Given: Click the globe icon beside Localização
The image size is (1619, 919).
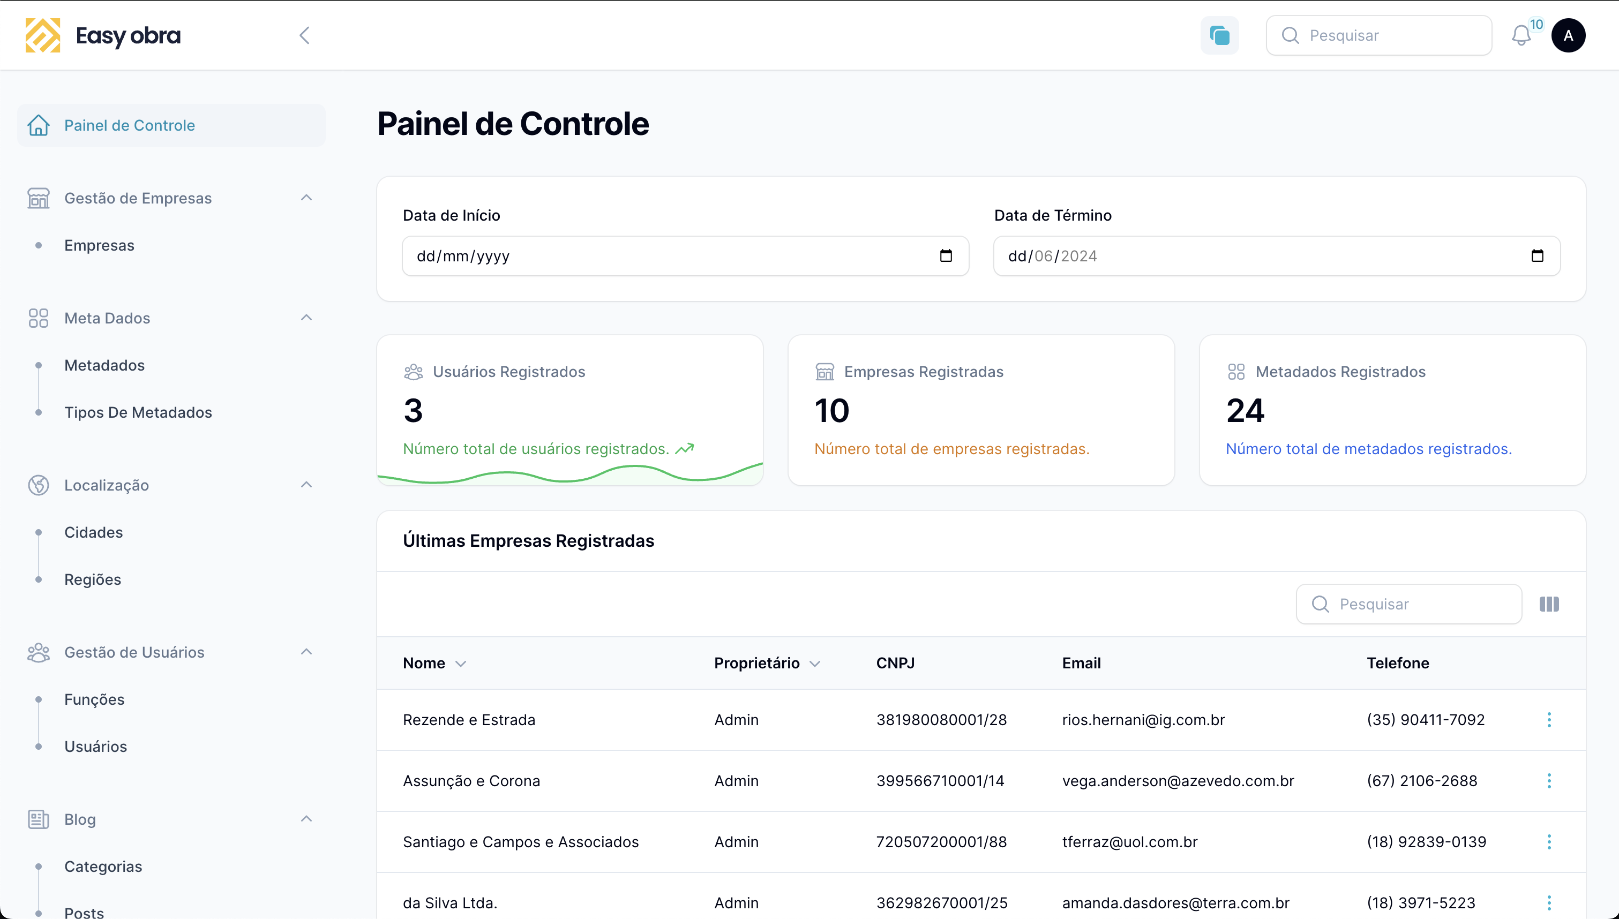Looking at the screenshot, I should click(39, 485).
